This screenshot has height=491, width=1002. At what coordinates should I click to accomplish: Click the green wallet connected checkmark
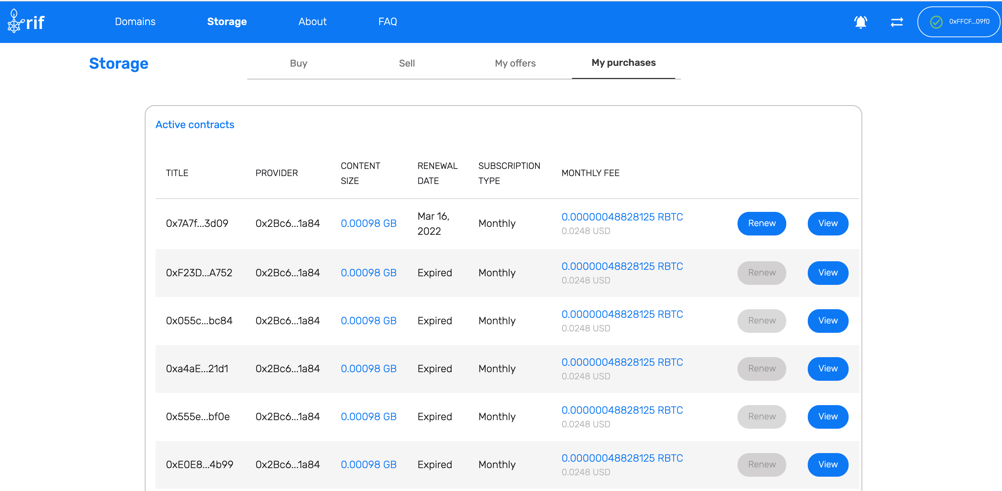coord(936,22)
